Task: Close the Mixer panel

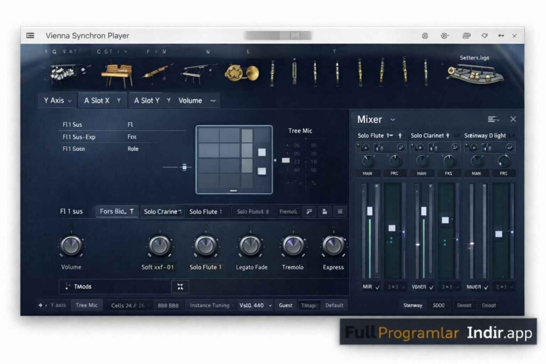Action: (513, 119)
